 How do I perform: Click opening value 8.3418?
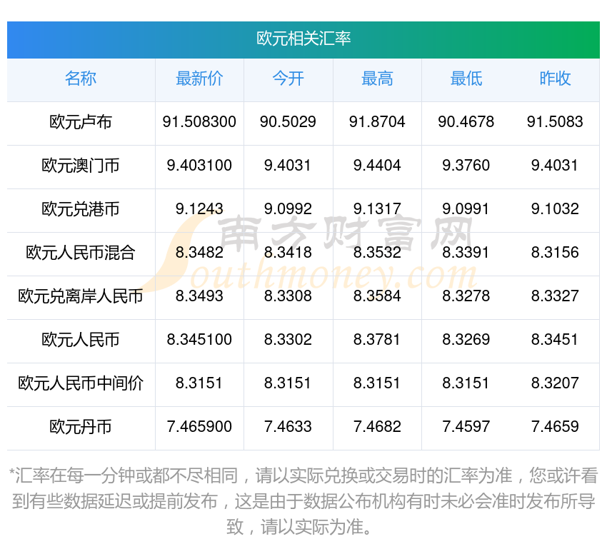pyautogui.click(x=288, y=253)
